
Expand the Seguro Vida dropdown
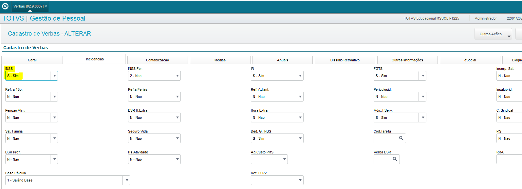click(177, 138)
